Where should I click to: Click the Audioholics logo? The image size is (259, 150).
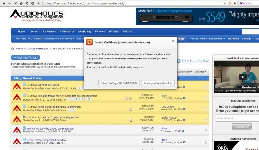(37, 16)
